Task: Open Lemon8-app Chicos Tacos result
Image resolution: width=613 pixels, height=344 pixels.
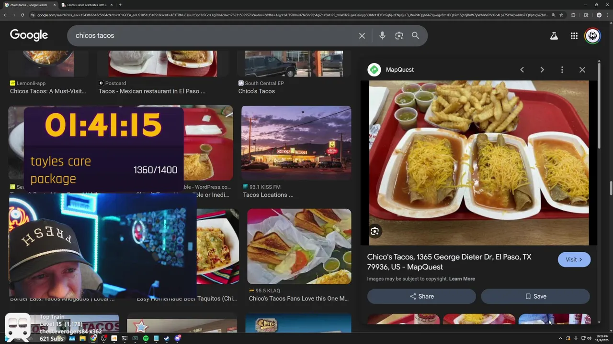Action: (x=48, y=91)
